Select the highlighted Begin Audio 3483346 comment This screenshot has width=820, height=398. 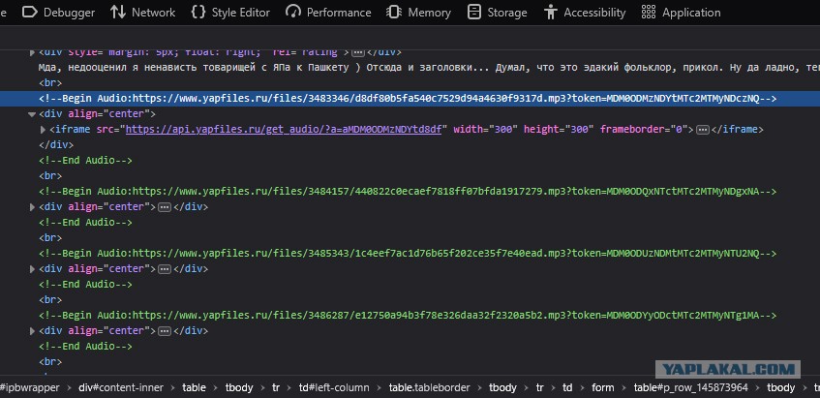(408, 99)
